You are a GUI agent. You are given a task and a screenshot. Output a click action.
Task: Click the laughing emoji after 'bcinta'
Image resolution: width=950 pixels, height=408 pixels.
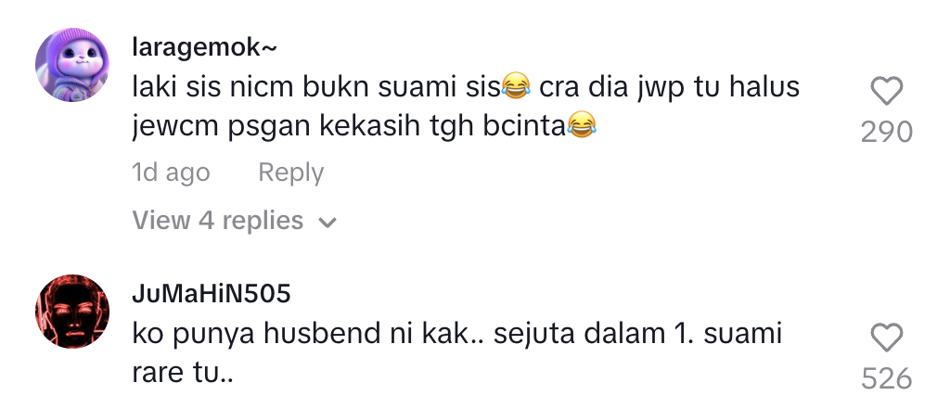582,126
